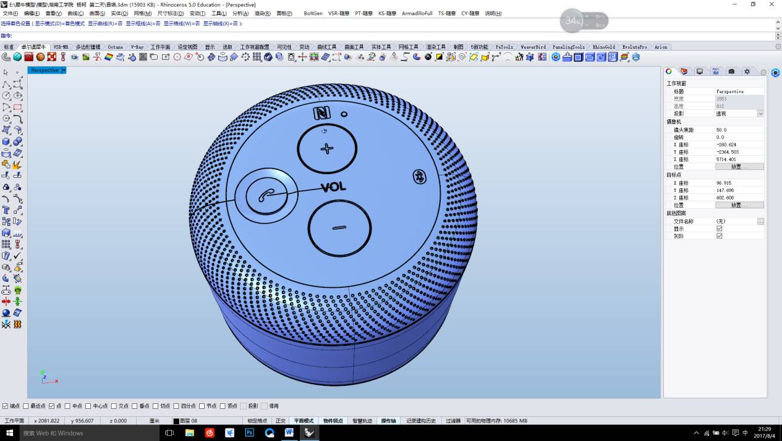Enable the 中点 (Mid) osnap checkbox
This screenshot has height=441, width=782.
[x=68, y=406]
